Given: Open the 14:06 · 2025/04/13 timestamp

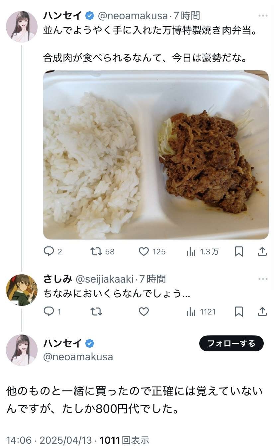Looking at the screenshot, I should [49, 440].
